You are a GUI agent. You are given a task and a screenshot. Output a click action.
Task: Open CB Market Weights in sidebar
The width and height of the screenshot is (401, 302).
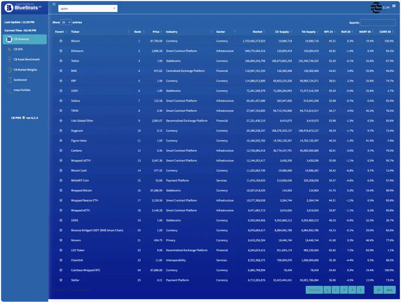pyautogui.click(x=25, y=69)
